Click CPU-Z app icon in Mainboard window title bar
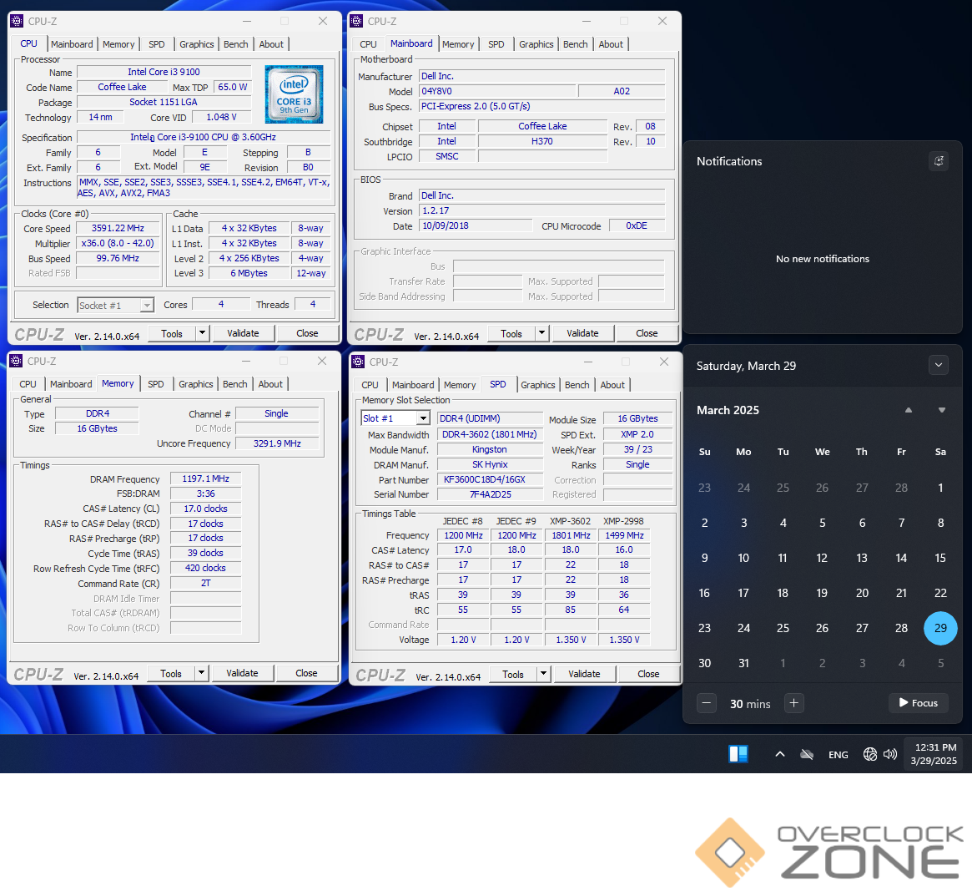This screenshot has width=972, height=896. point(356,21)
